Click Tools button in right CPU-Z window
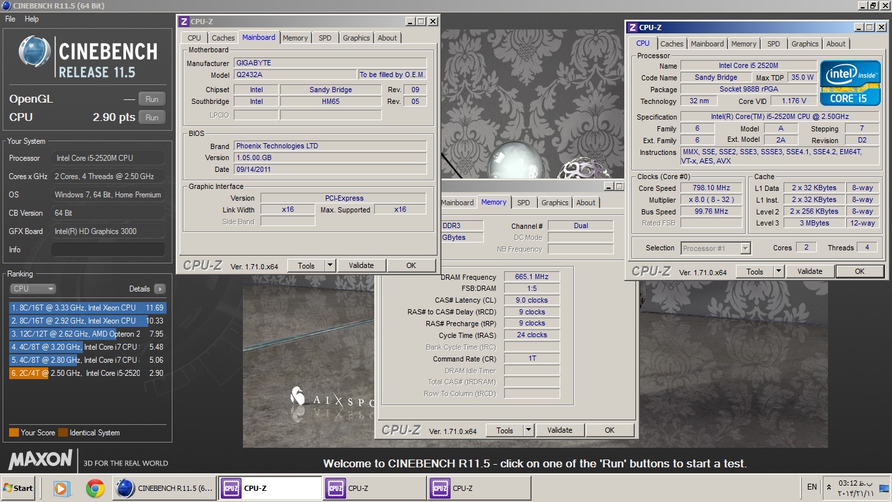This screenshot has width=892, height=502. pyautogui.click(x=755, y=271)
